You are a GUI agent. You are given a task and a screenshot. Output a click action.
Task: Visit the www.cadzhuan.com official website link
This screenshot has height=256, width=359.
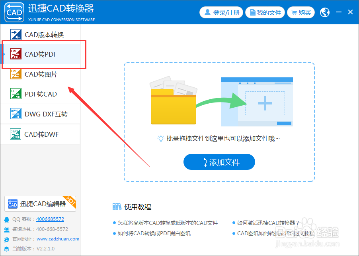point(57,239)
